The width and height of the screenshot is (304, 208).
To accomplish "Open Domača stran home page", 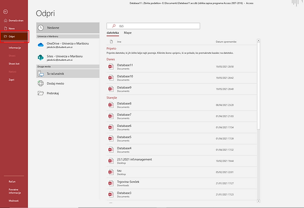I will 14,21.
